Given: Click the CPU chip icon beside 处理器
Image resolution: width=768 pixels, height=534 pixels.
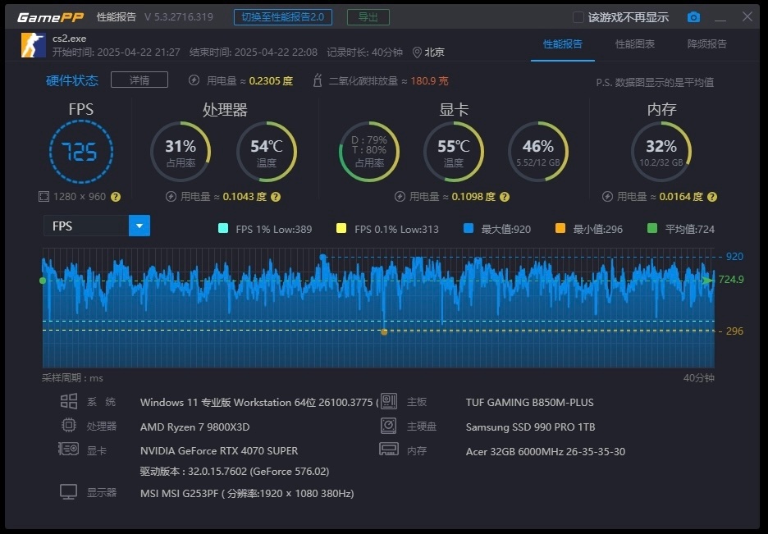Looking at the screenshot, I should point(69,425).
